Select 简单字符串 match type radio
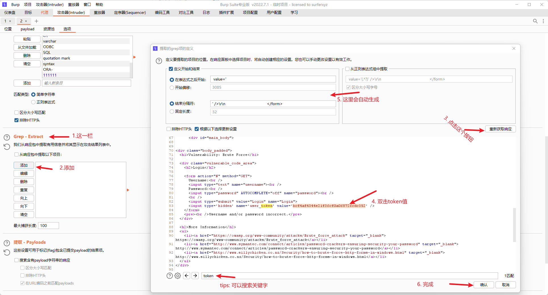Screen dimensions: 548x295 pyautogui.click(x=33, y=94)
